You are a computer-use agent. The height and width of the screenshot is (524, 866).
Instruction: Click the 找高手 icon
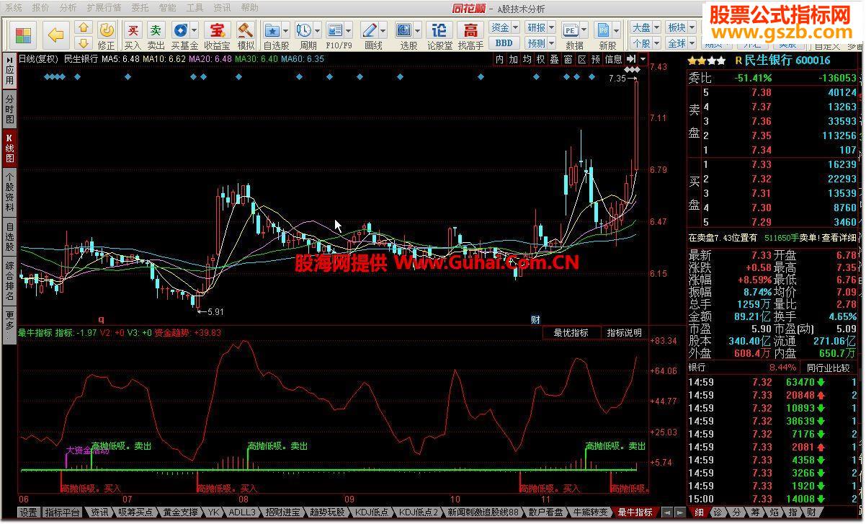(470, 30)
